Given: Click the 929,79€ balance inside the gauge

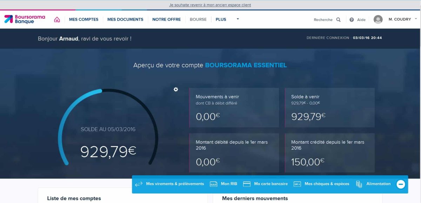Looking at the screenshot, I should (x=108, y=151).
